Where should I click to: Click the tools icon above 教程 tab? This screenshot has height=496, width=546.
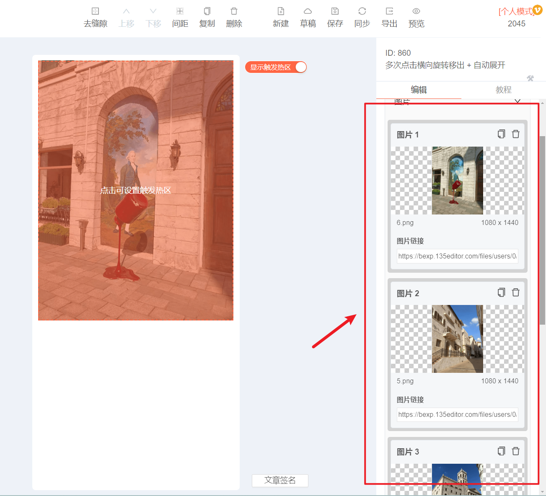[530, 78]
